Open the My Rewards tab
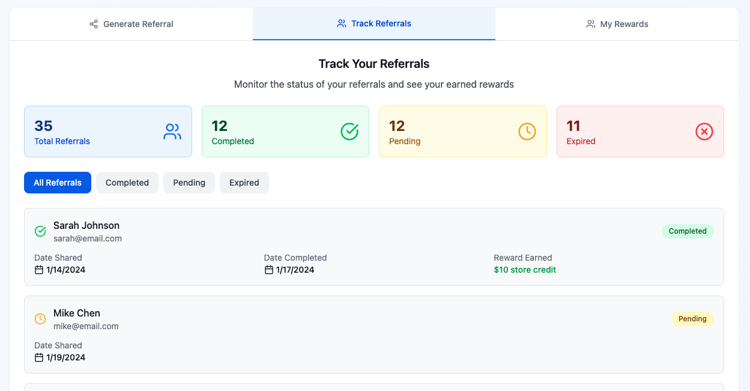 [617, 24]
